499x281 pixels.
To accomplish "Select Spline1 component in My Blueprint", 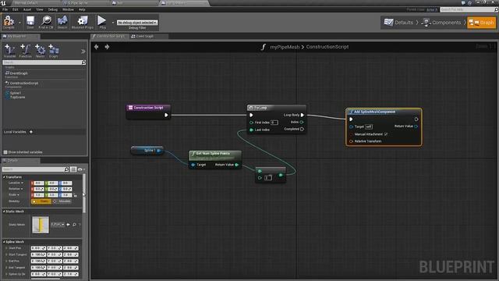I will point(15,93).
